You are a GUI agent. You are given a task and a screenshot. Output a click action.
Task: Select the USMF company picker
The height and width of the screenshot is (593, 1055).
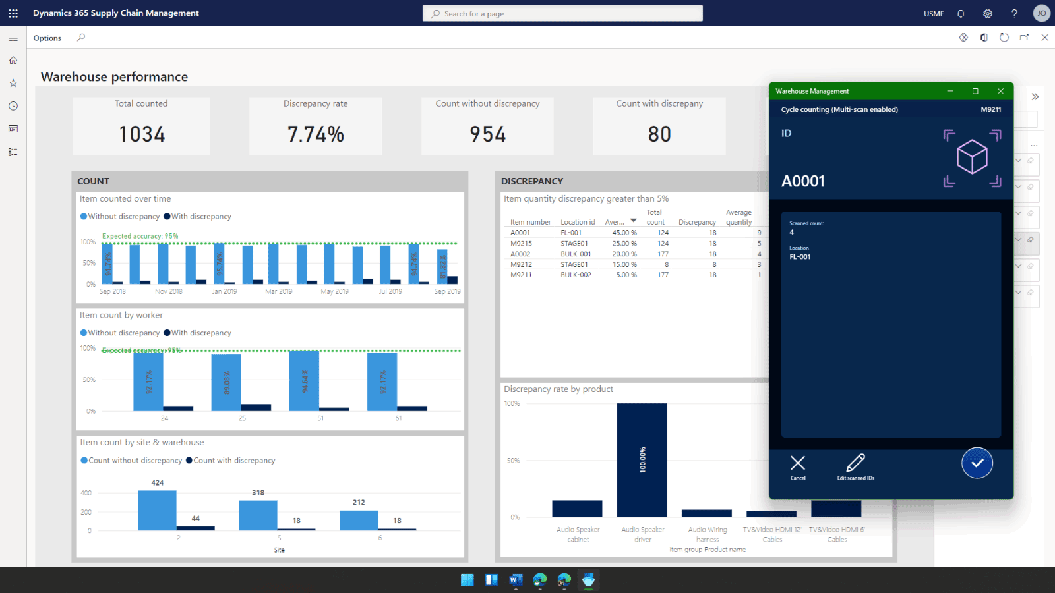[934, 14]
